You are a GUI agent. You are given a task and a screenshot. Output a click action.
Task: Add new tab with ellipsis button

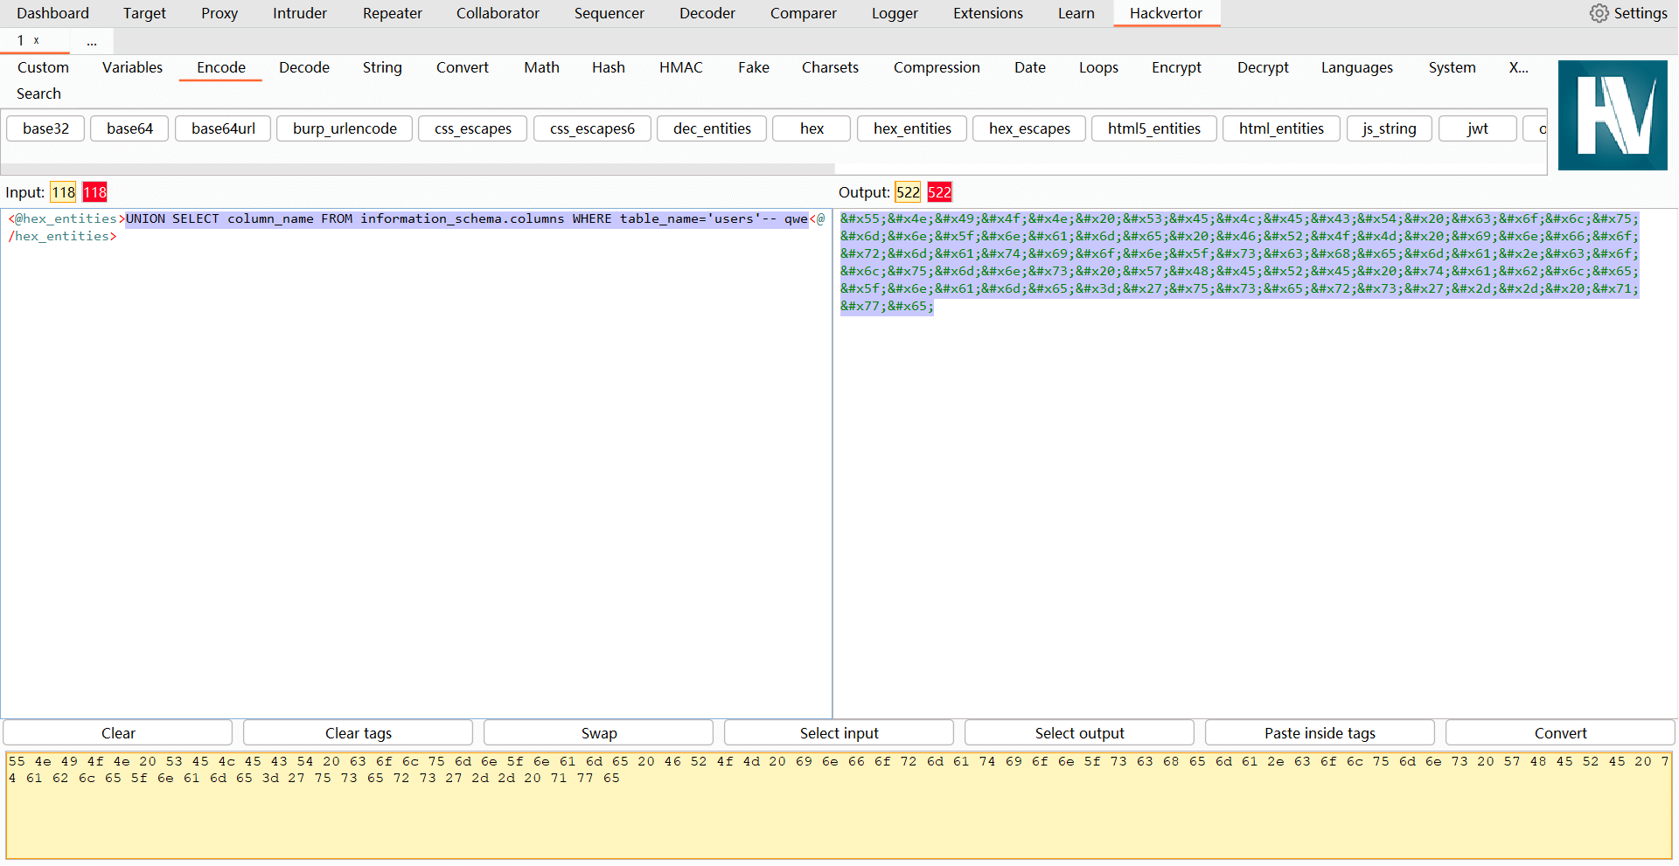click(x=92, y=41)
